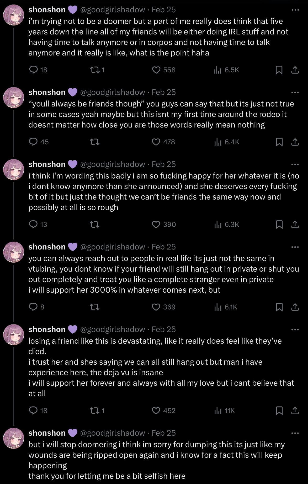View analytics for tweet with 6.3K views
This screenshot has width=308, height=484.
click(x=218, y=225)
